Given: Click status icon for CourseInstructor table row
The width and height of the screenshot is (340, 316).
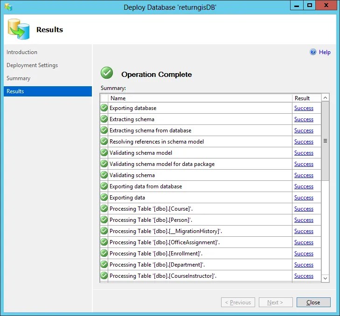Looking at the screenshot, I should [x=104, y=275].
